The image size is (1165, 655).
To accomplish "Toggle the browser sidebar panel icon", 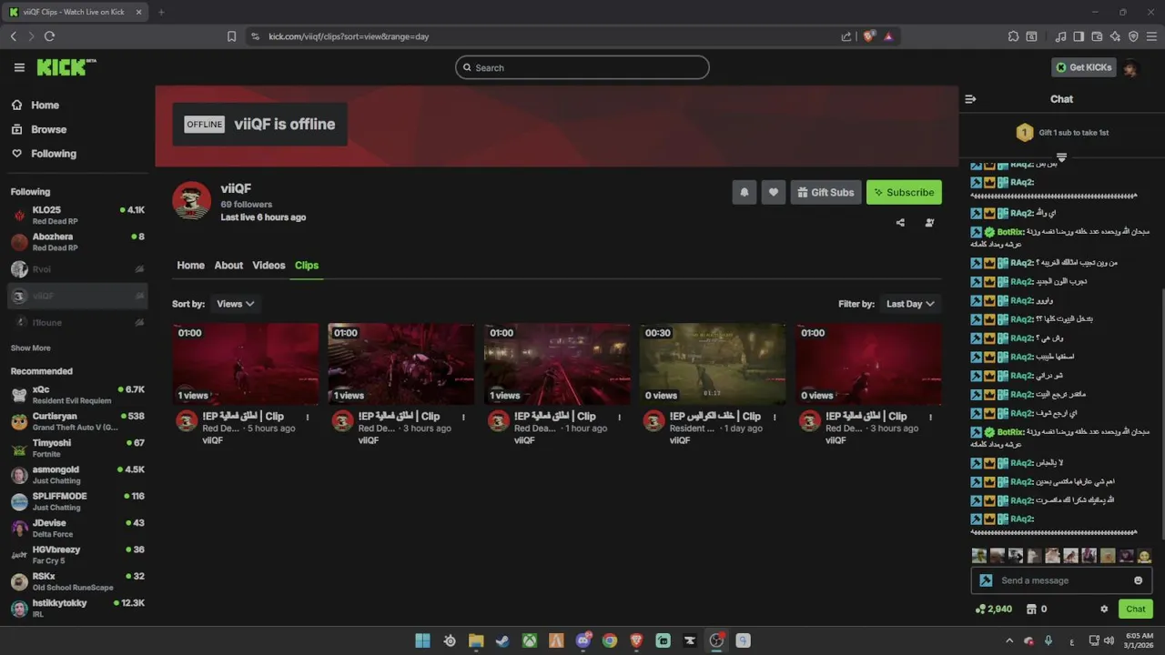I will [x=1079, y=36].
